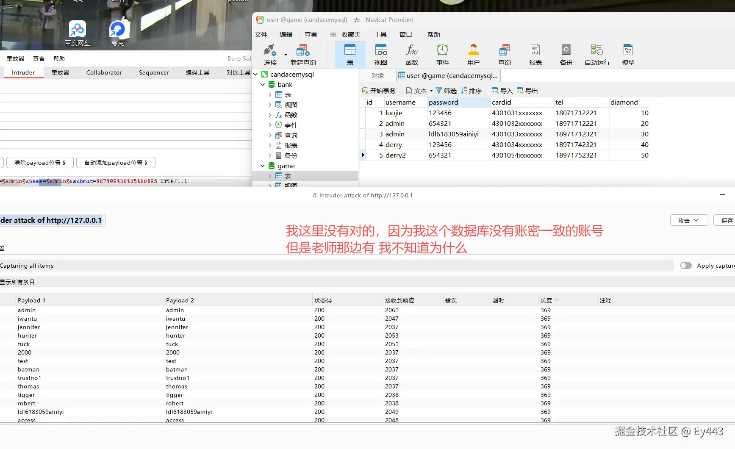Click 清除payload位置 button
Screen dimensions: 735x449
pos(40,163)
